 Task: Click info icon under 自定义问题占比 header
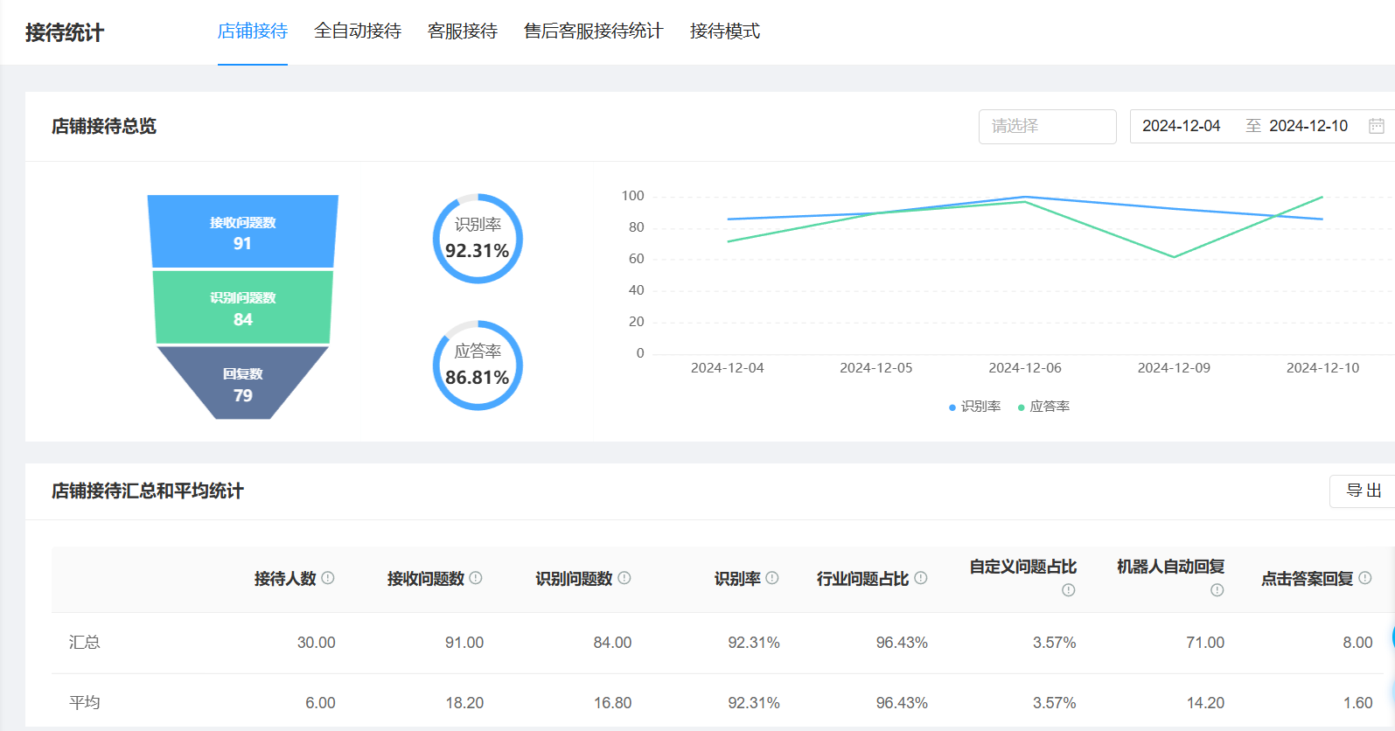1069,590
